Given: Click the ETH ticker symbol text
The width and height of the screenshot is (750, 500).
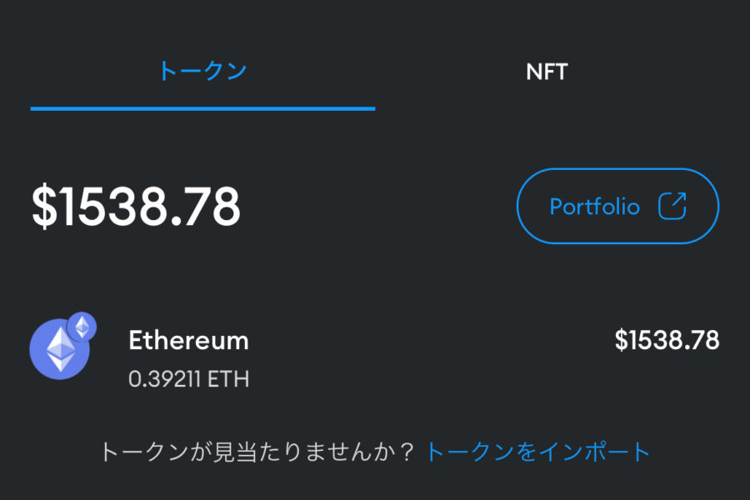Looking at the screenshot, I should tap(228, 380).
